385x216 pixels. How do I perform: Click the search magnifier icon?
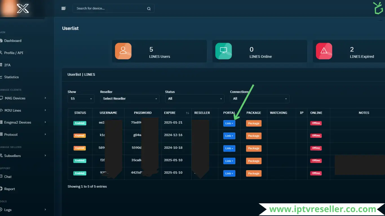149,9
